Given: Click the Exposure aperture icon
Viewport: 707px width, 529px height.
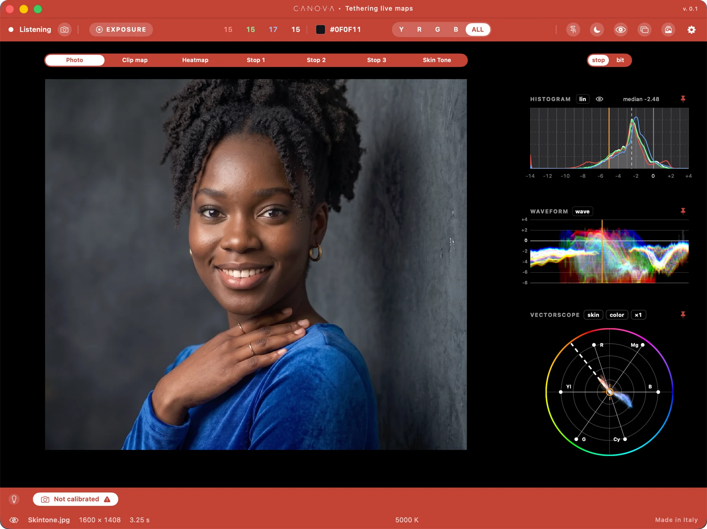Looking at the screenshot, I should [99, 29].
